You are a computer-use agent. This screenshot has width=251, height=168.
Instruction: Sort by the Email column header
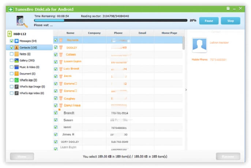coord(142,33)
